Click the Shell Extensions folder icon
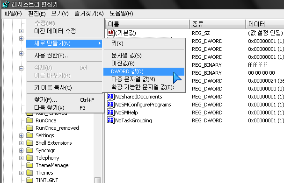Screen dimensions: 284x183 (x=29, y=143)
